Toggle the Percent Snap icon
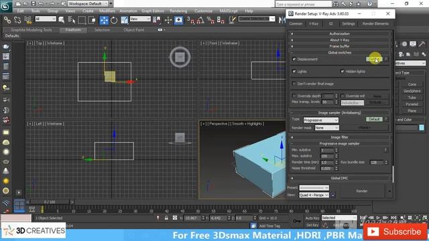The width and height of the screenshot is (429, 241). 210,20
